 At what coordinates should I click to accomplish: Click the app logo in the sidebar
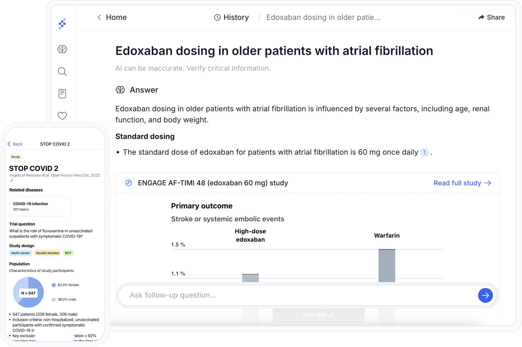62,24
